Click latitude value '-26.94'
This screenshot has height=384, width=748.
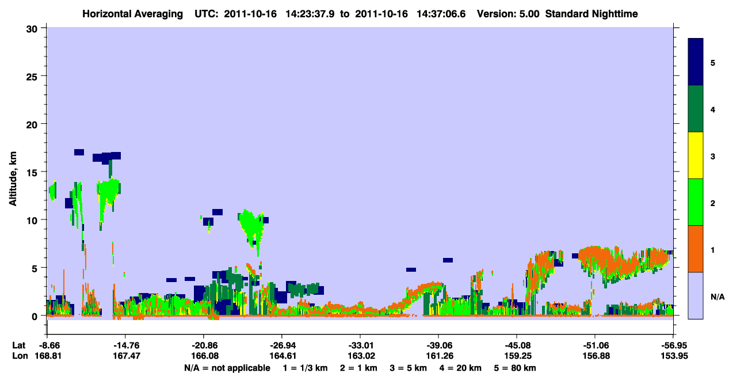point(282,345)
